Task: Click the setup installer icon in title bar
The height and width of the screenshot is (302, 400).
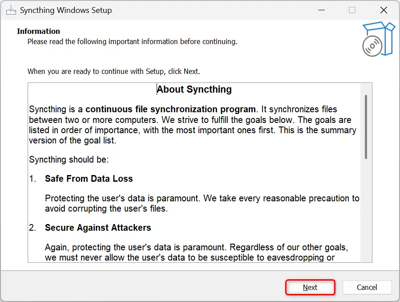Action: tap(11, 10)
